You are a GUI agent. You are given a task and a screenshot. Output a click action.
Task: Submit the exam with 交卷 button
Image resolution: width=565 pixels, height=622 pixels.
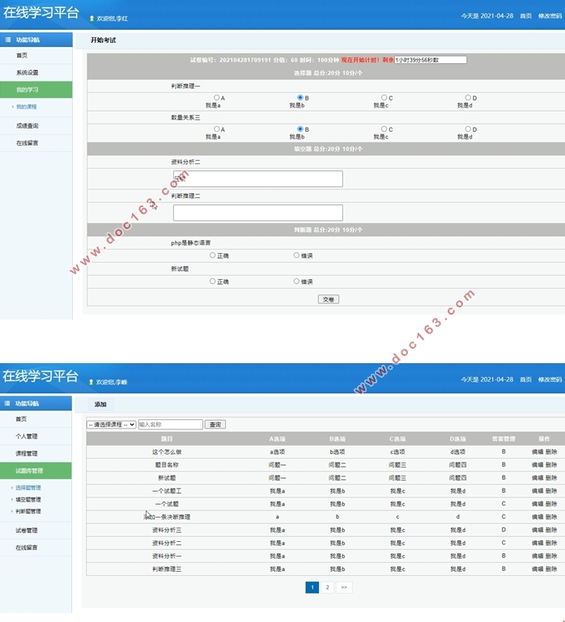(329, 299)
